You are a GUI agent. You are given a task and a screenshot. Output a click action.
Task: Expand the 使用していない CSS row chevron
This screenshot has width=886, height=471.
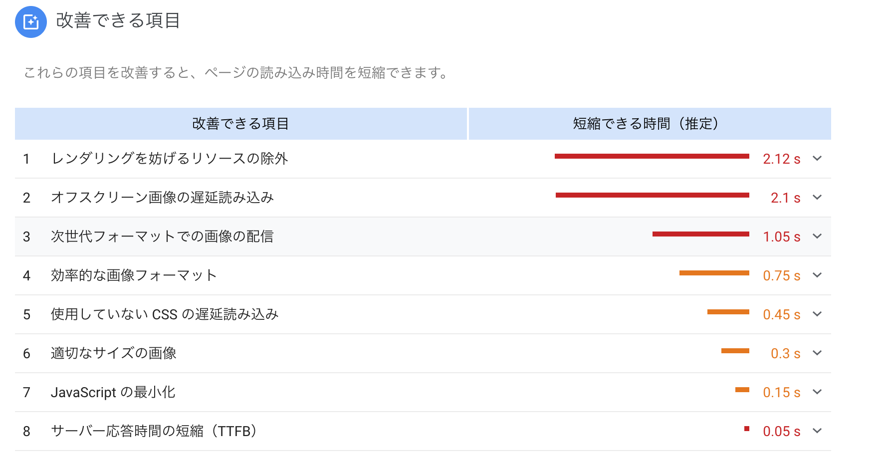pyautogui.click(x=817, y=314)
